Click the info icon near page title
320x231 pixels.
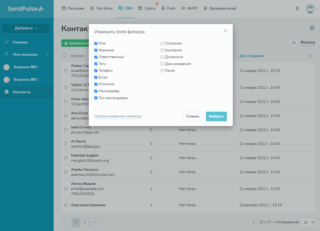click(x=312, y=28)
